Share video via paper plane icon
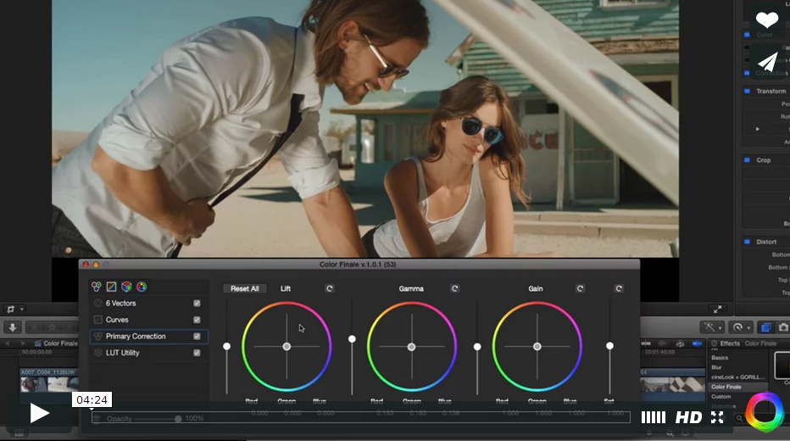 pos(767,62)
